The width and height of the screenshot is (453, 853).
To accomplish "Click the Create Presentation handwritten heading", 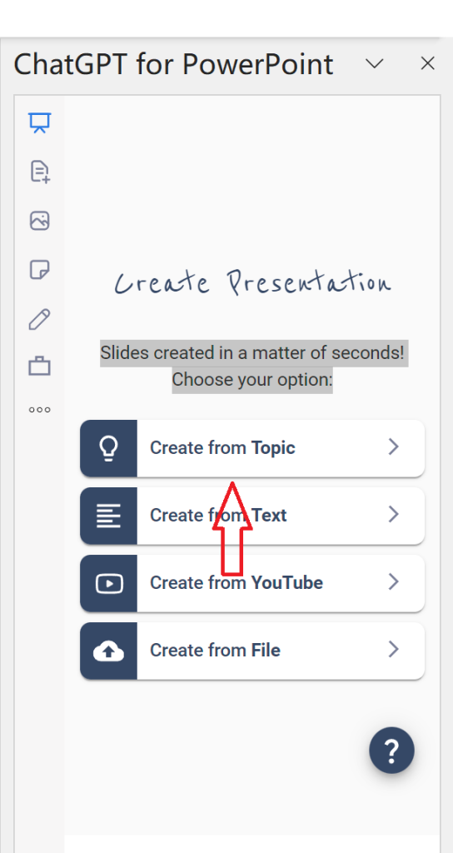I will pyautogui.click(x=252, y=282).
